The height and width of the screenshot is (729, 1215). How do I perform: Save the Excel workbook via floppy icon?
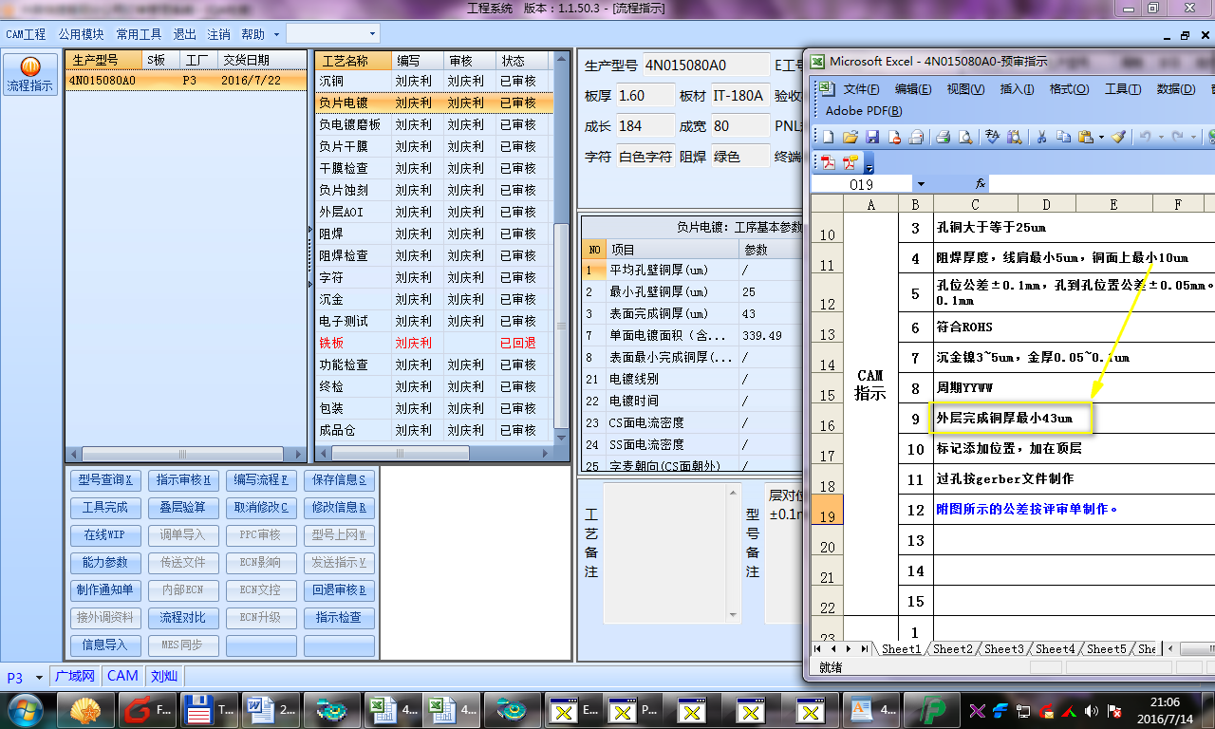click(872, 137)
